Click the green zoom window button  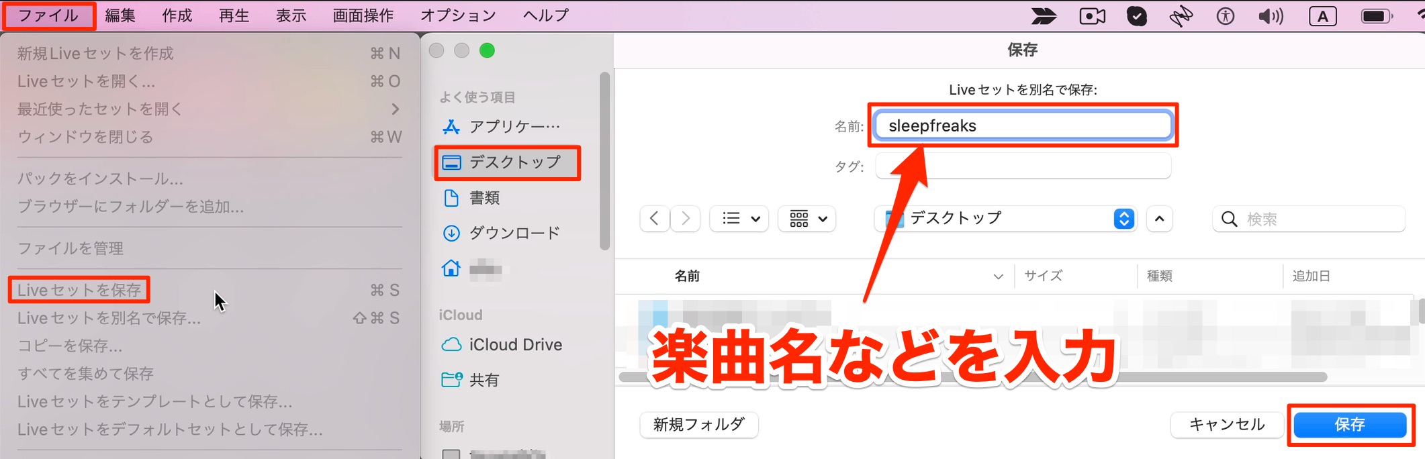click(x=487, y=50)
